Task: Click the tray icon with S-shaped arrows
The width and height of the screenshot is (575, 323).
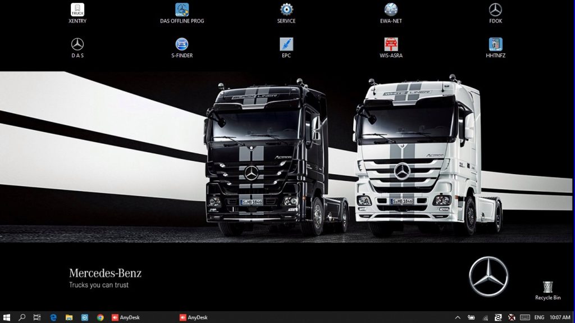Action: [x=498, y=317]
